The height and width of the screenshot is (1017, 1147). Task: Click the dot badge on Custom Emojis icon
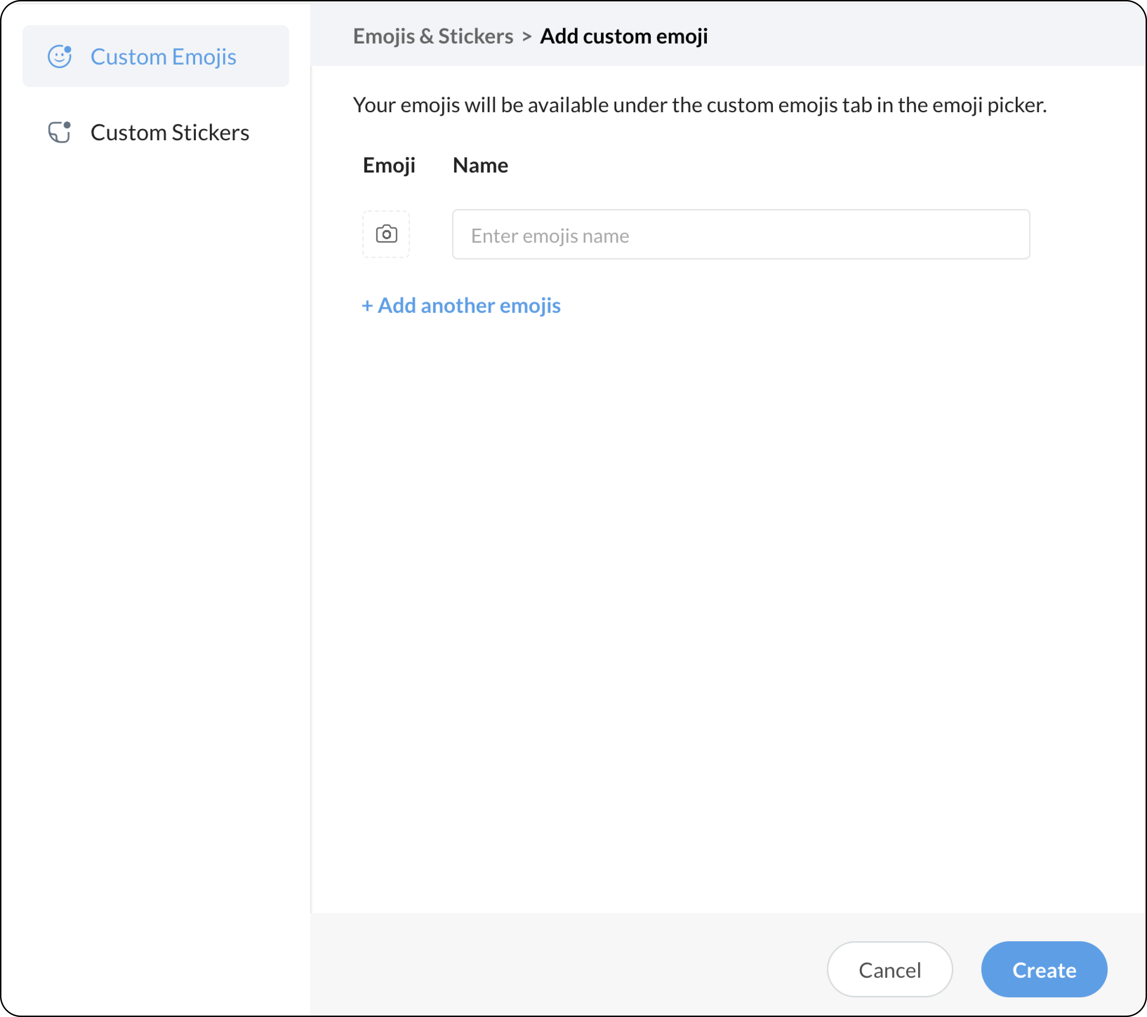tap(68, 49)
